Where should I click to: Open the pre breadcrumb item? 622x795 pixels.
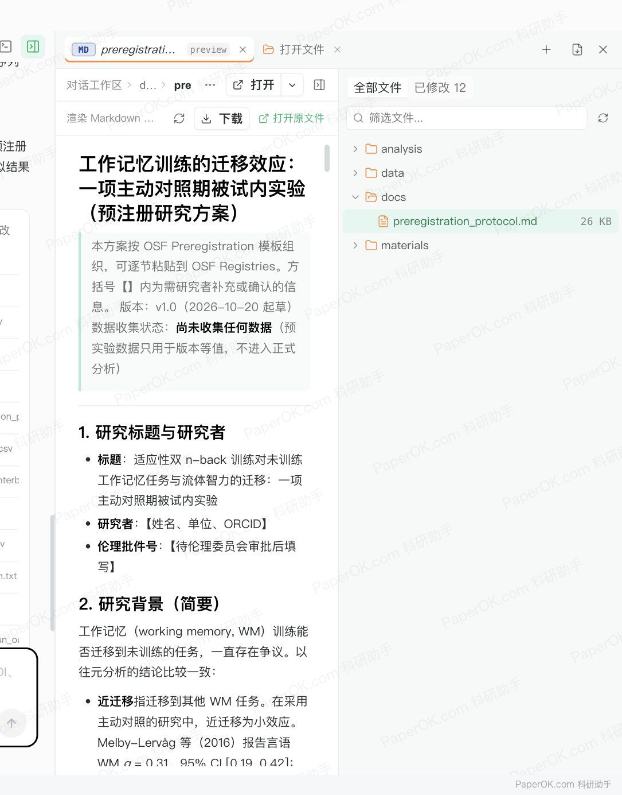pyautogui.click(x=182, y=86)
